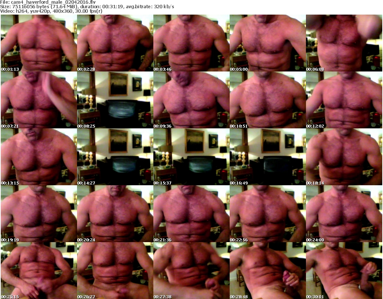Select the room frame stamped 00:14:27
Viewport: 383px width, 299px height.
(x=115, y=157)
